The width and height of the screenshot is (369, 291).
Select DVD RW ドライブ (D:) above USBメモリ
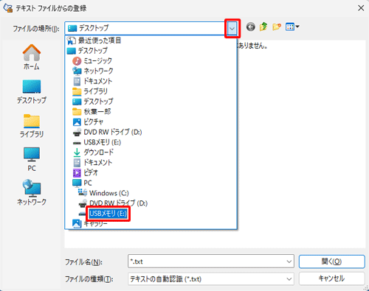[x=151, y=132]
